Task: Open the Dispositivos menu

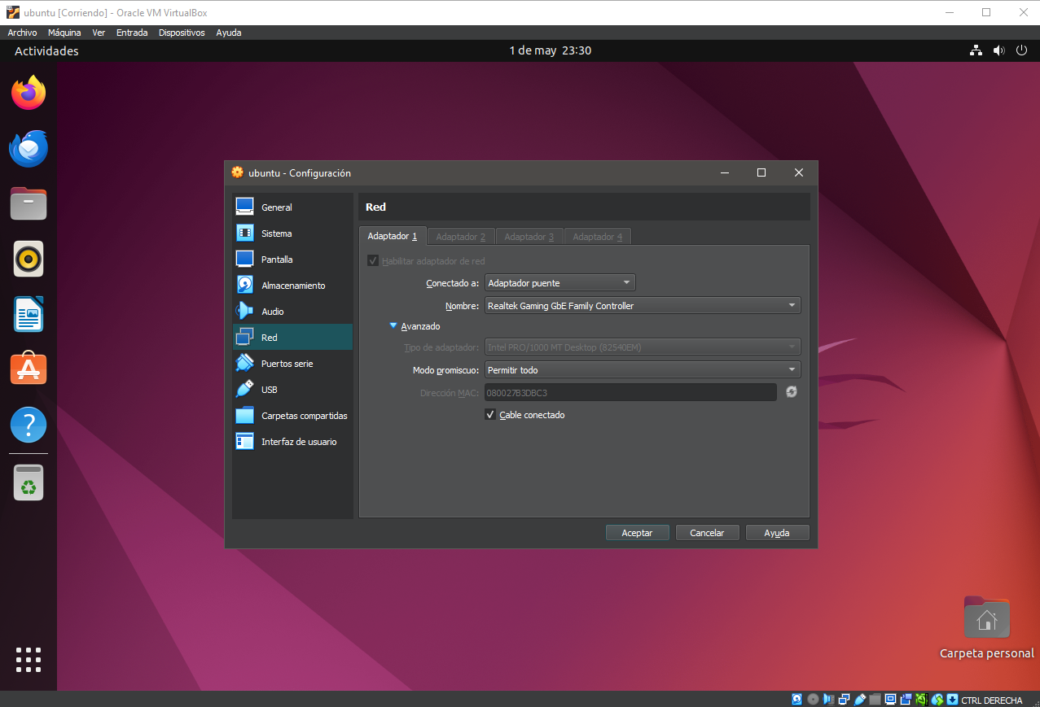Action: coord(182,32)
